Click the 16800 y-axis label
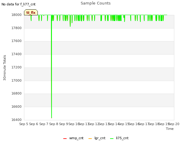Image resolution: width=192 pixels, height=144 pixels. [x=16, y=94]
